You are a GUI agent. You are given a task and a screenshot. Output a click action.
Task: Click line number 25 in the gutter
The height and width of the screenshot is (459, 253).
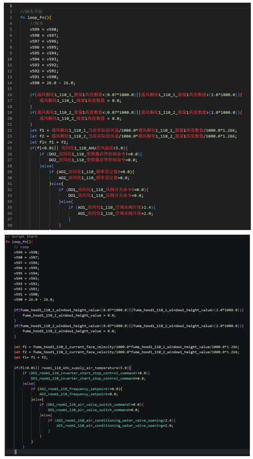pyautogui.click(x=11, y=148)
